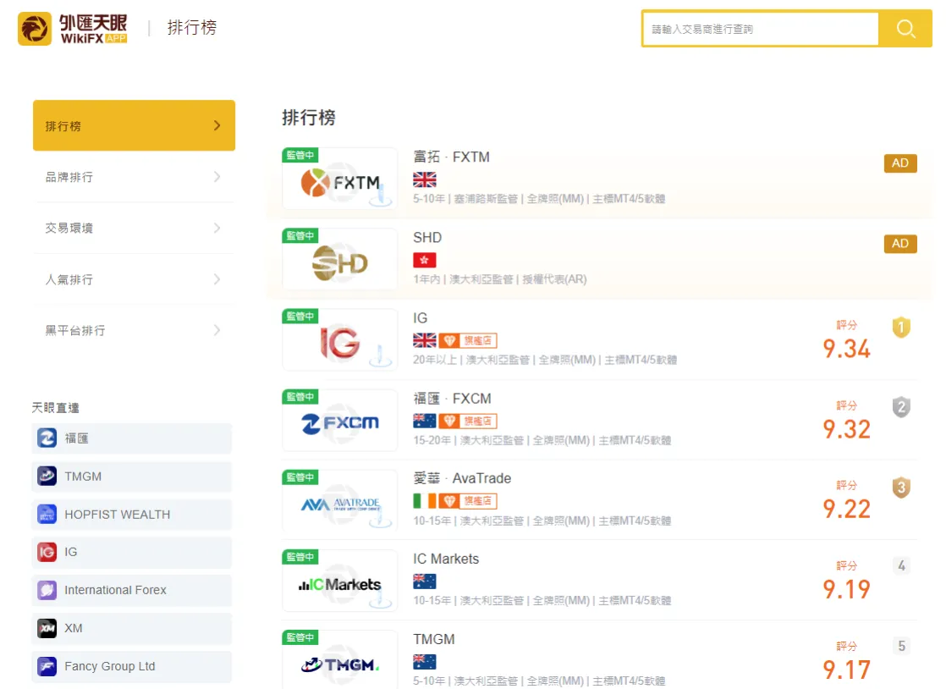Click the bronze rank 3 shield badge

(x=901, y=488)
